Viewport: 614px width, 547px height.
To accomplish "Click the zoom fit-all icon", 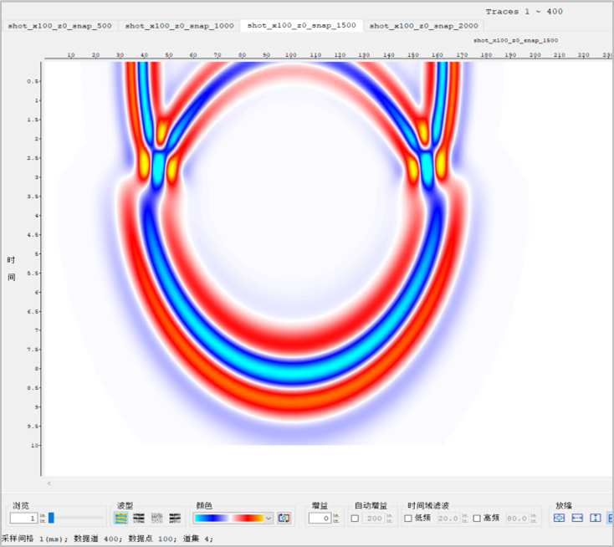I will (x=559, y=519).
